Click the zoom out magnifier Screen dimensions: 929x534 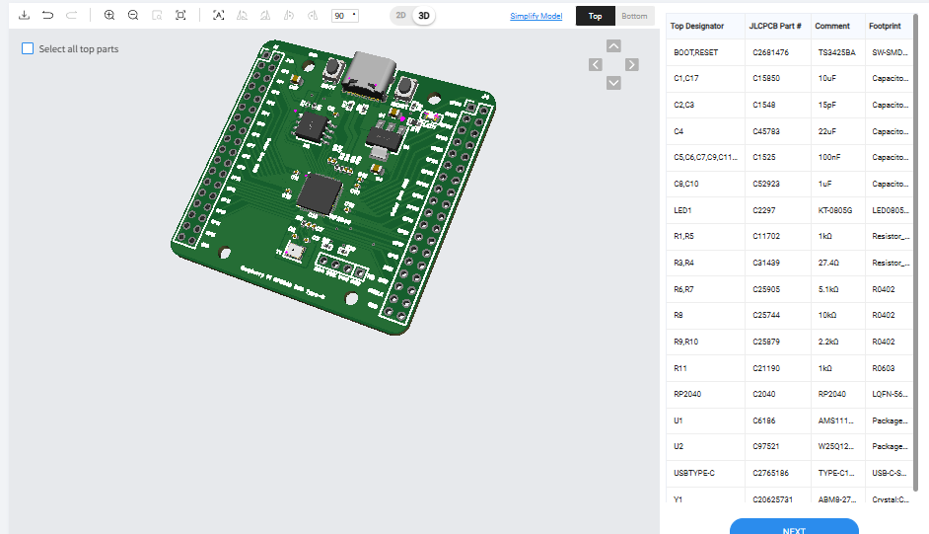point(133,16)
